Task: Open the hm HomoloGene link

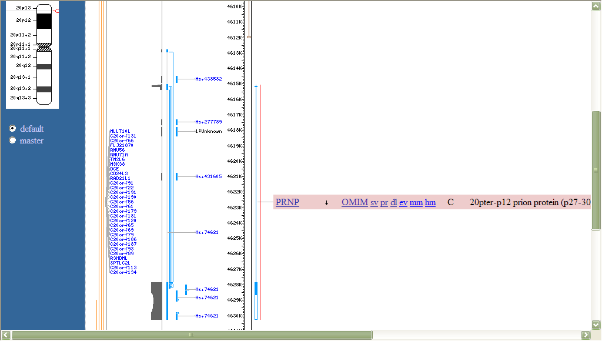Action: coord(430,203)
